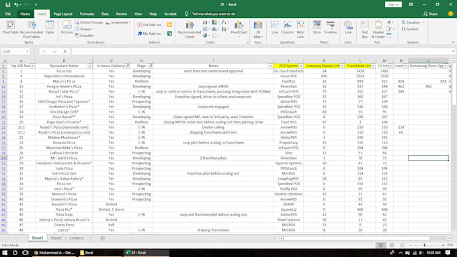Insert a Timeline filter
The width and height of the screenshot is (457, 257).
pos(330,28)
